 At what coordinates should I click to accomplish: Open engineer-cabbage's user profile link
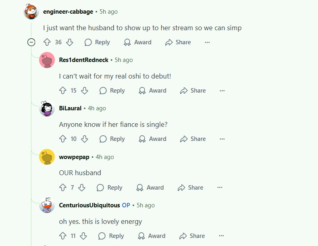tap(68, 12)
